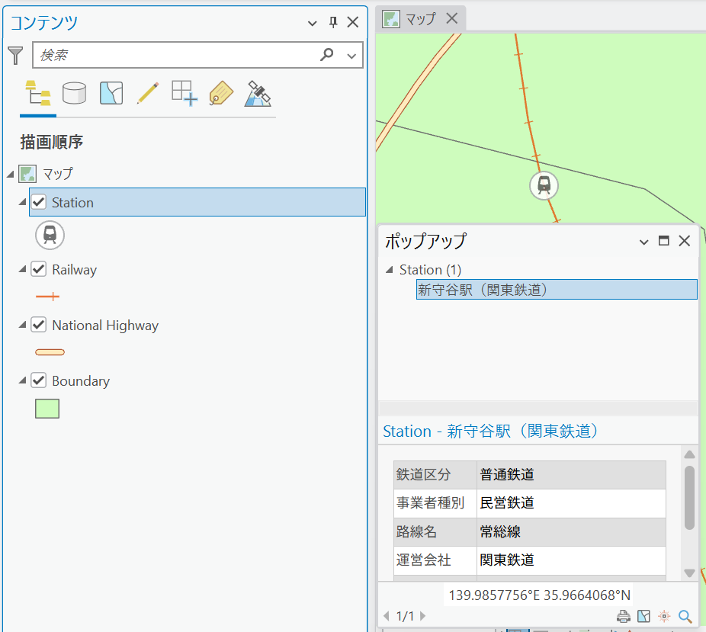
Task: Uncheck the Station layer visibility
Action: [39, 202]
